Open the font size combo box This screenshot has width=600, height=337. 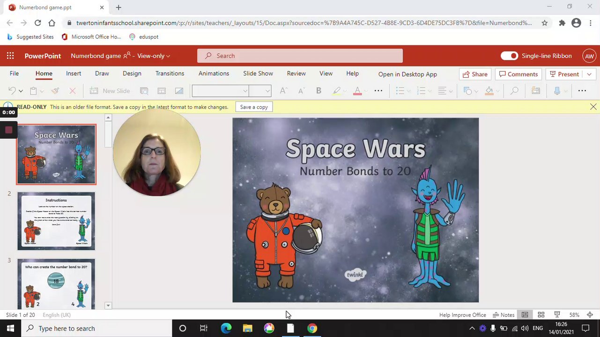pos(260,91)
